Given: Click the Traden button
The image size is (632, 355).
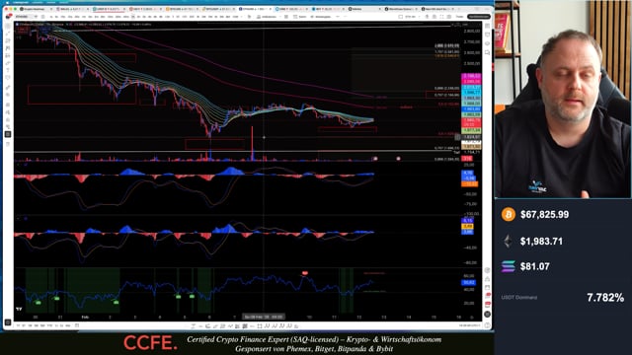Looking at the screenshot, I should (459, 17).
